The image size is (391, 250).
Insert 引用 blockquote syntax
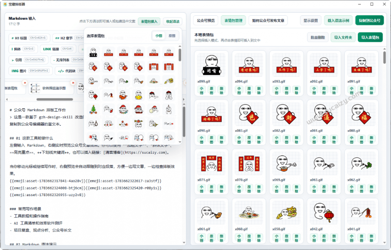click(x=28, y=60)
